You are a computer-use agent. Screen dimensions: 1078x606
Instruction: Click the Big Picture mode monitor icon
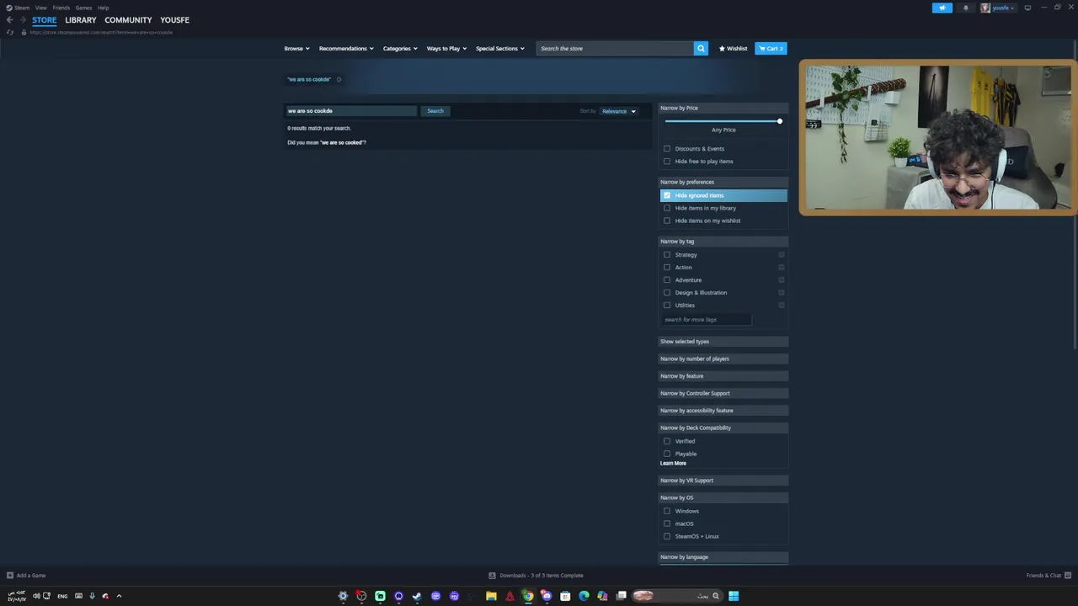[1027, 8]
